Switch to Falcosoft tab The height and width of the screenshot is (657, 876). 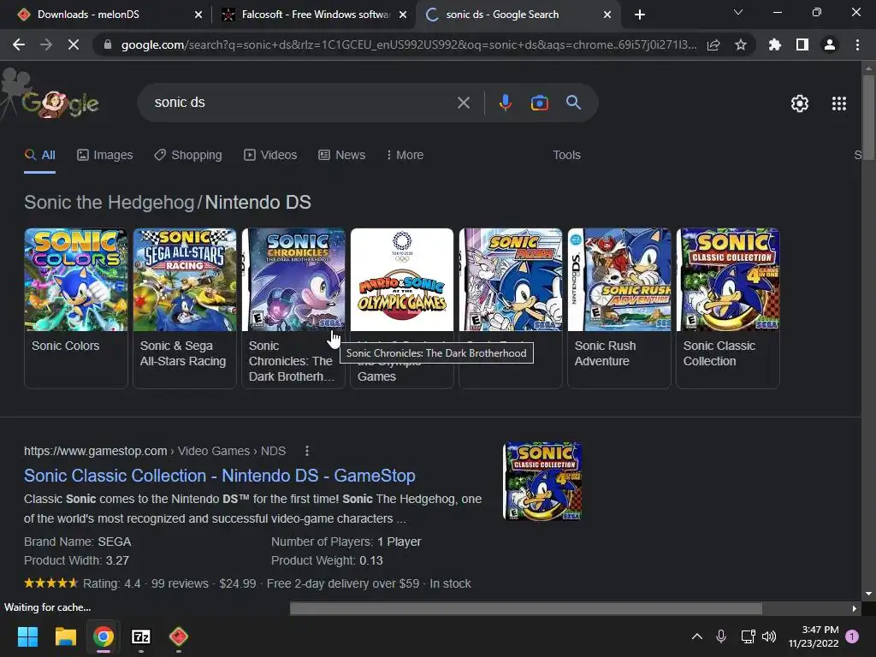(315, 15)
